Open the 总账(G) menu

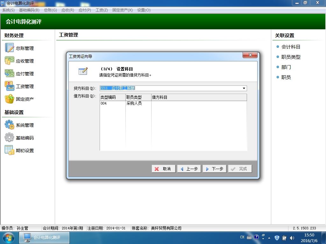pyautogui.click(x=50, y=10)
